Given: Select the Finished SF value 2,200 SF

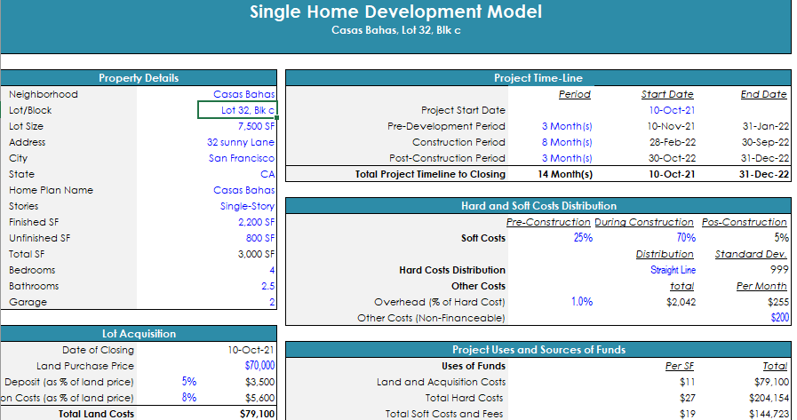Looking at the screenshot, I should (256, 222).
